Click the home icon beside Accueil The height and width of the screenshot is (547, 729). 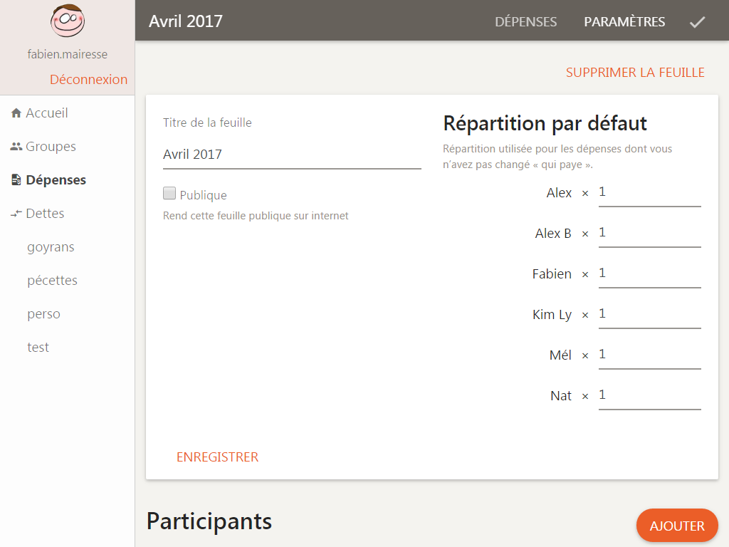coord(16,113)
